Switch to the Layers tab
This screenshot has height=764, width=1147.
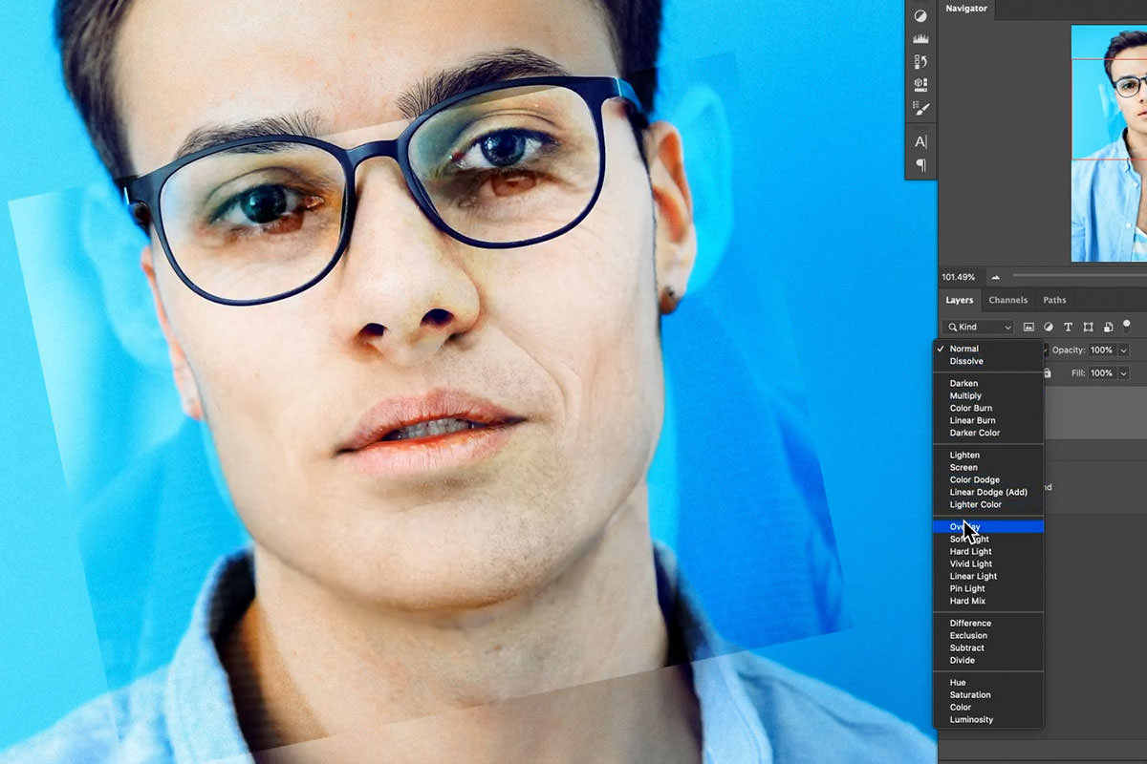(x=959, y=300)
